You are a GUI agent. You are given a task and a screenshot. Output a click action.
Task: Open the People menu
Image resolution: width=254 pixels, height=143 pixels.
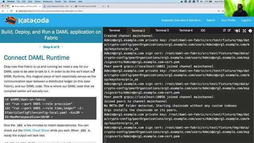coord(58,2)
